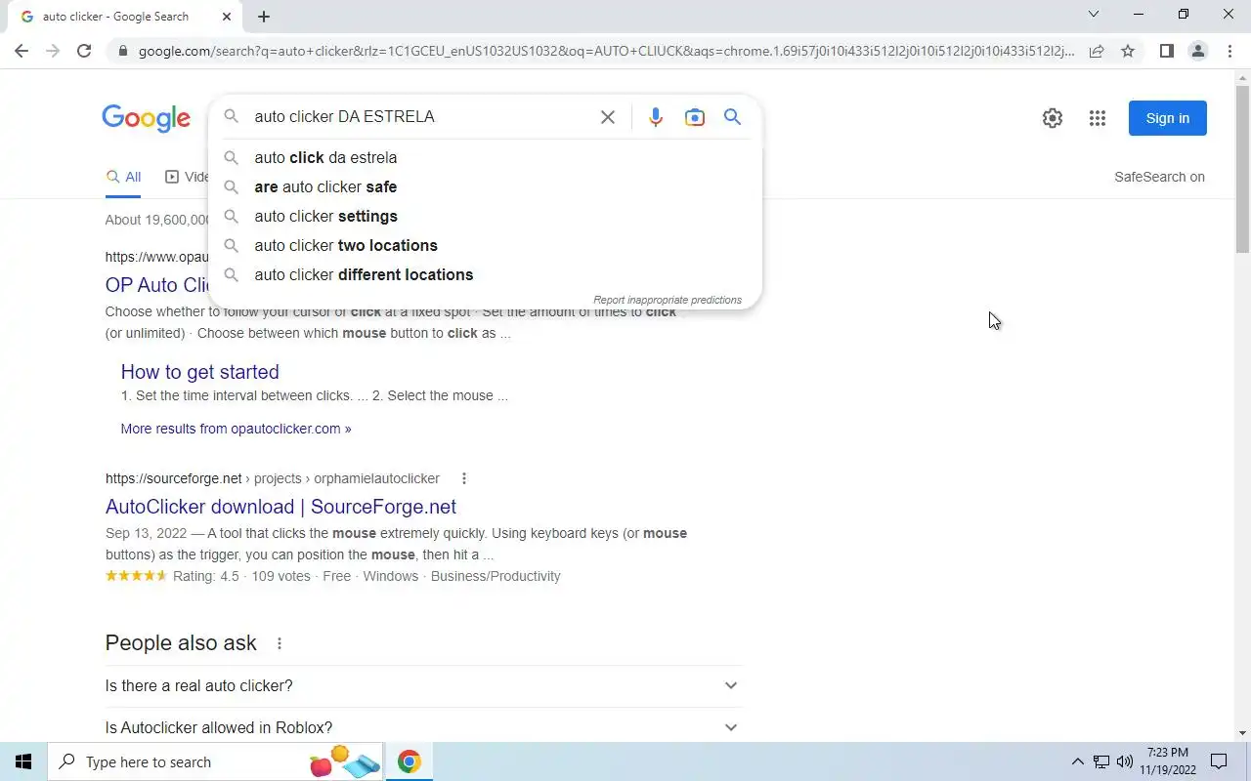This screenshot has height=781, width=1251.
Task: Open the Google apps grid
Action: pos(1098,118)
